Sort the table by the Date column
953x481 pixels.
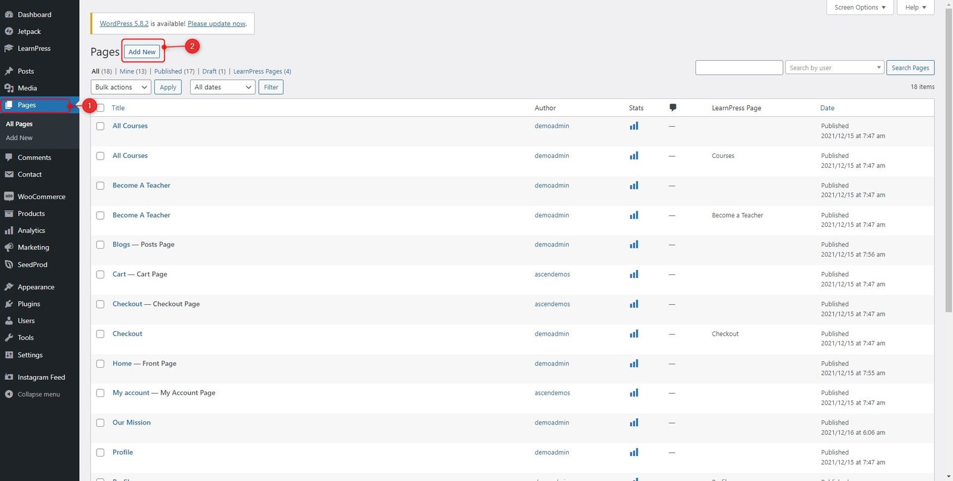click(x=827, y=108)
